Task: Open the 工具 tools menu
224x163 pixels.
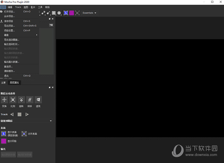Action: point(40,7)
